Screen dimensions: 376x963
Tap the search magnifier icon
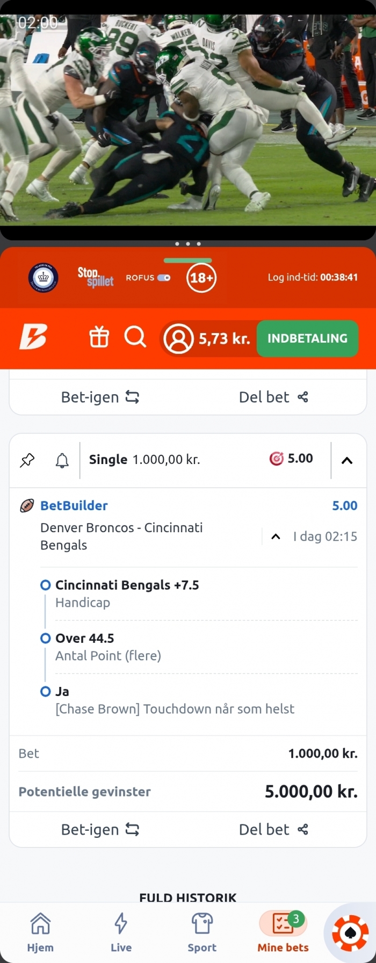click(135, 338)
